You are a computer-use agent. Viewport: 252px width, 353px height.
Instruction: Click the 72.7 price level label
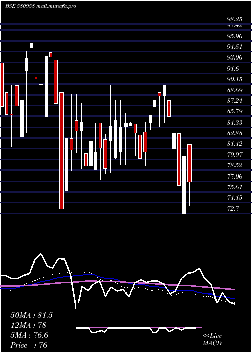tap(233, 208)
